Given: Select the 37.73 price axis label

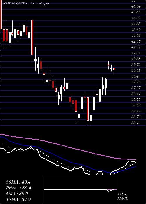Looking at the screenshot, I should [136, 82].
